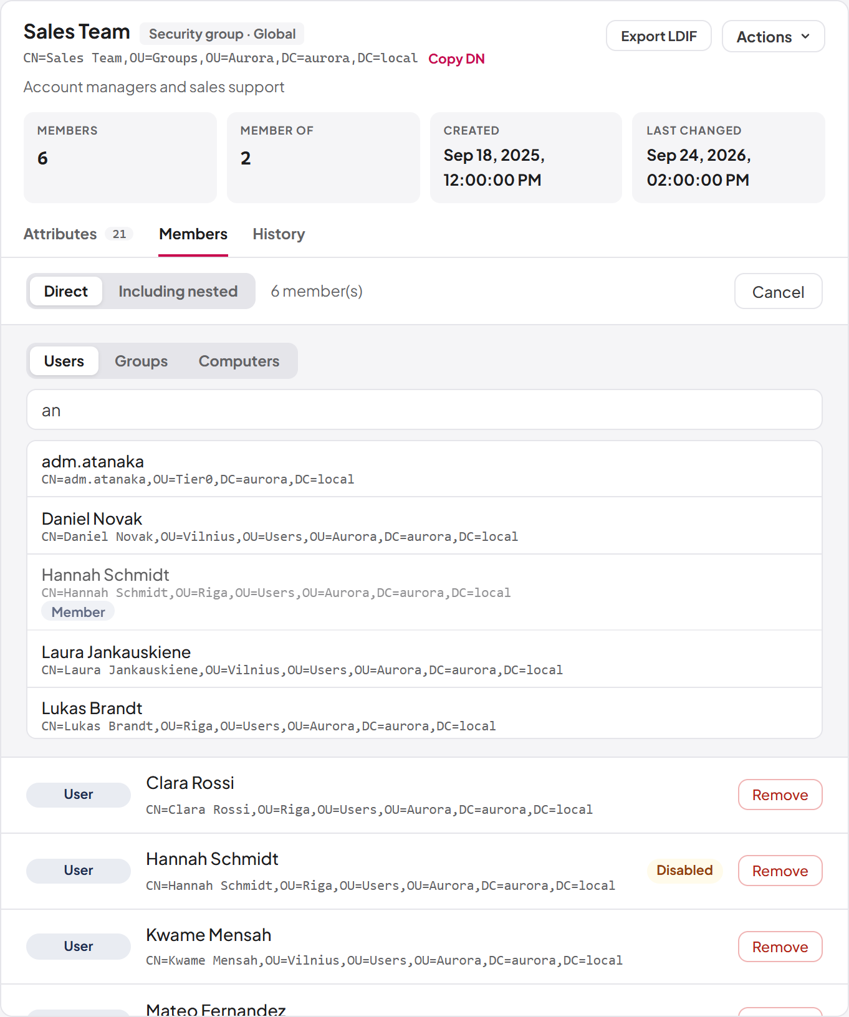This screenshot has width=849, height=1017.
Task: Cancel adding members
Action: click(778, 291)
